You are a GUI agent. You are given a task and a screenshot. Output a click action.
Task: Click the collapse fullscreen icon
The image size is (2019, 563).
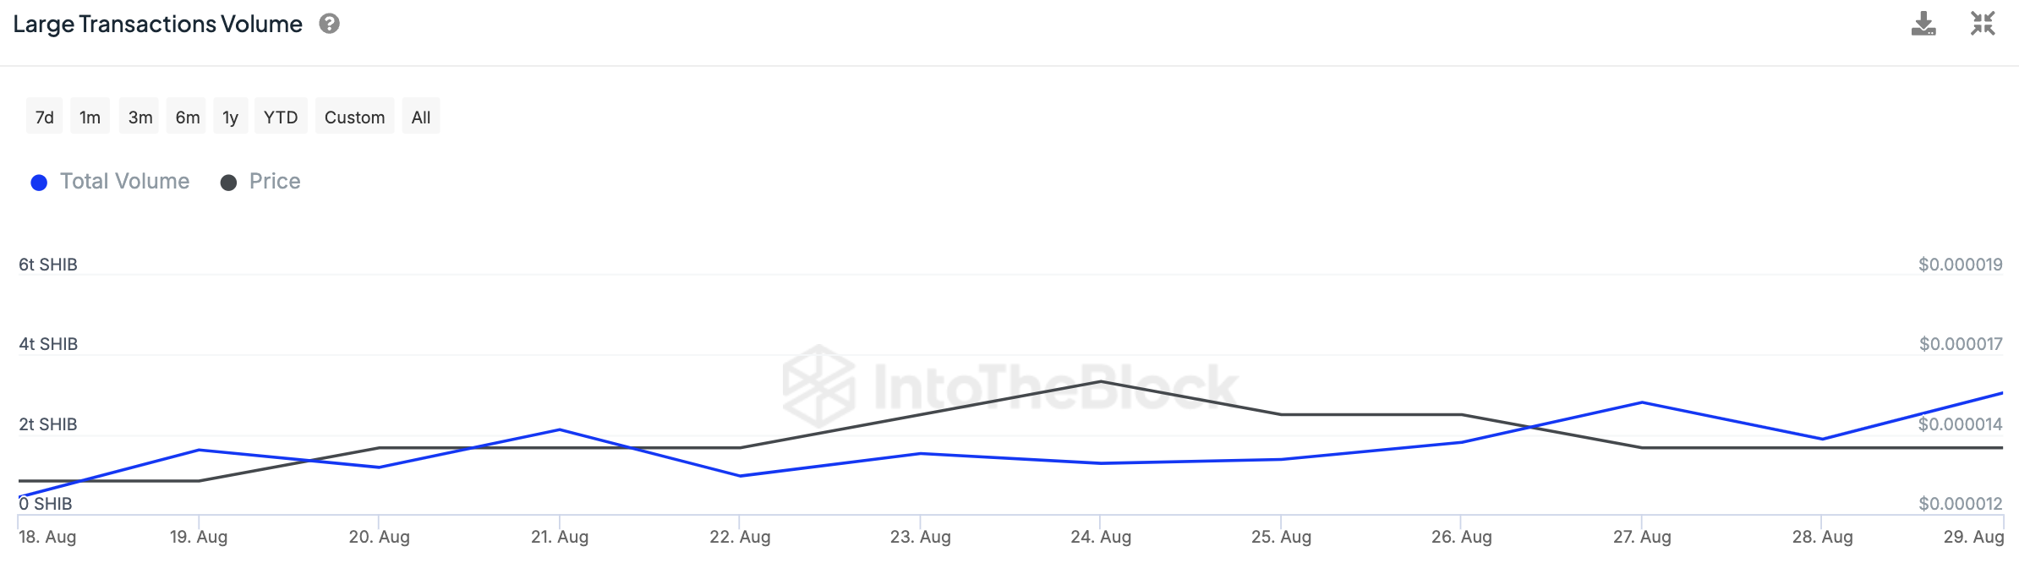point(1983,24)
